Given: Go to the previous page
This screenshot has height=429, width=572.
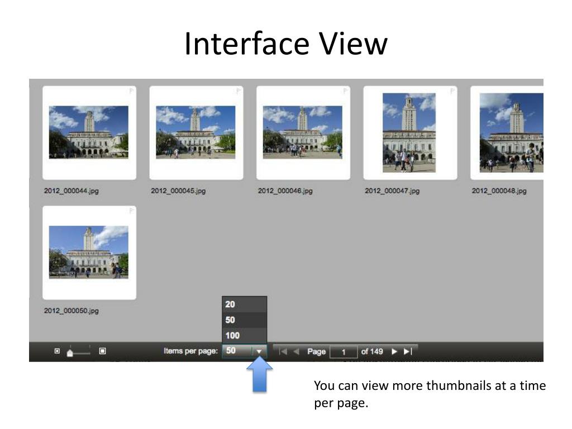Looking at the screenshot, I should pos(296,351).
